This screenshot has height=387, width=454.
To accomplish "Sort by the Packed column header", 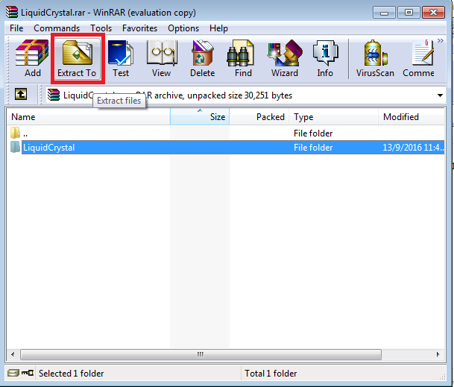I will pos(259,117).
